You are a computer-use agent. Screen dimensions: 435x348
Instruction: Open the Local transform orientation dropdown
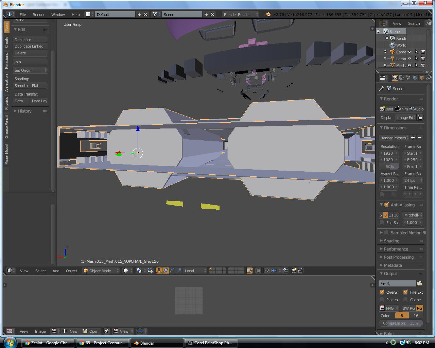point(195,271)
